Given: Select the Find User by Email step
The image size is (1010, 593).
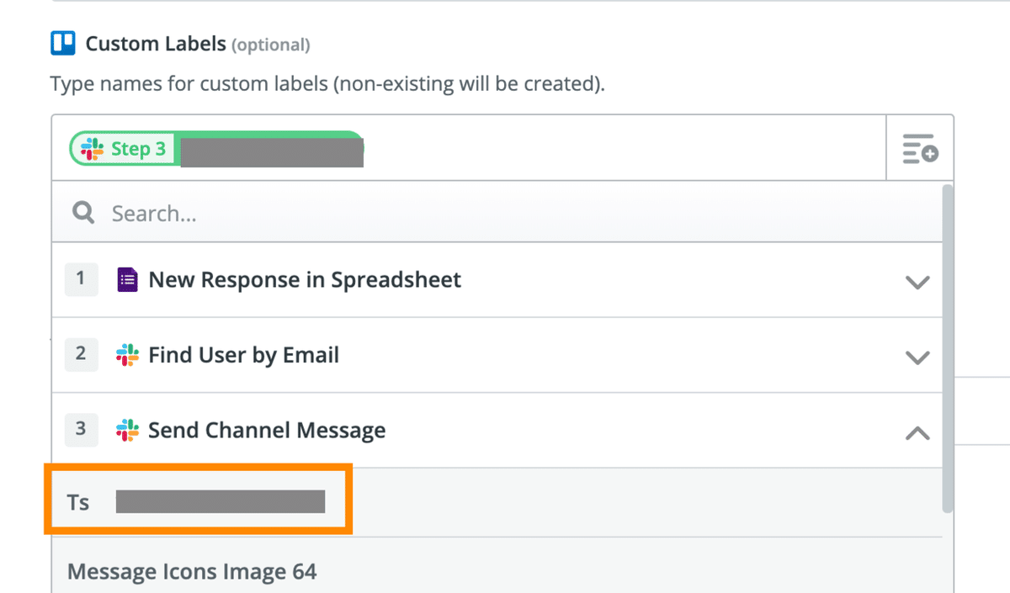Looking at the screenshot, I should 244,355.
